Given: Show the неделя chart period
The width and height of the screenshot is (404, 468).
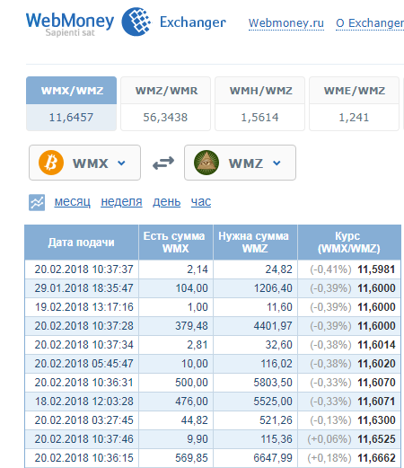Looking at the screenshot, I should click(x=121, y=202).
